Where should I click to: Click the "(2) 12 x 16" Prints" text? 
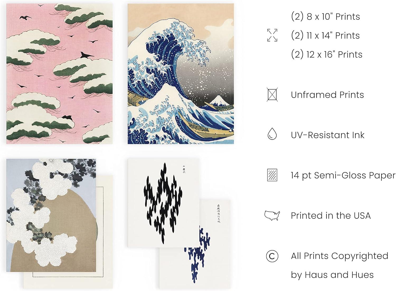click(x=327, y=55)
